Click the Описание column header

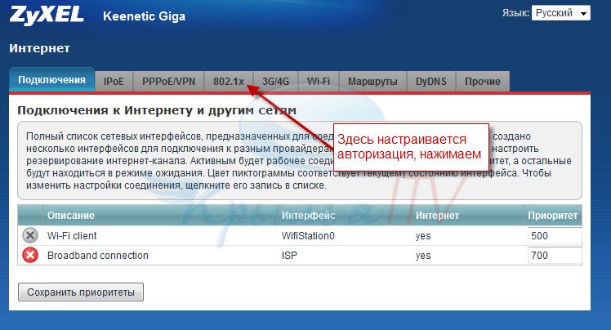coord(71,216)
